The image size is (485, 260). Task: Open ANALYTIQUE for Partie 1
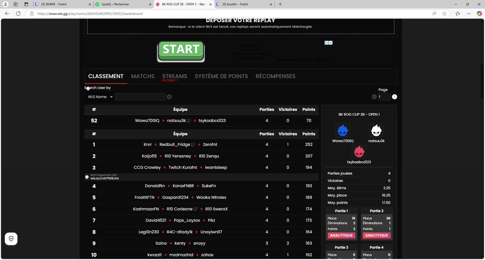342,235
